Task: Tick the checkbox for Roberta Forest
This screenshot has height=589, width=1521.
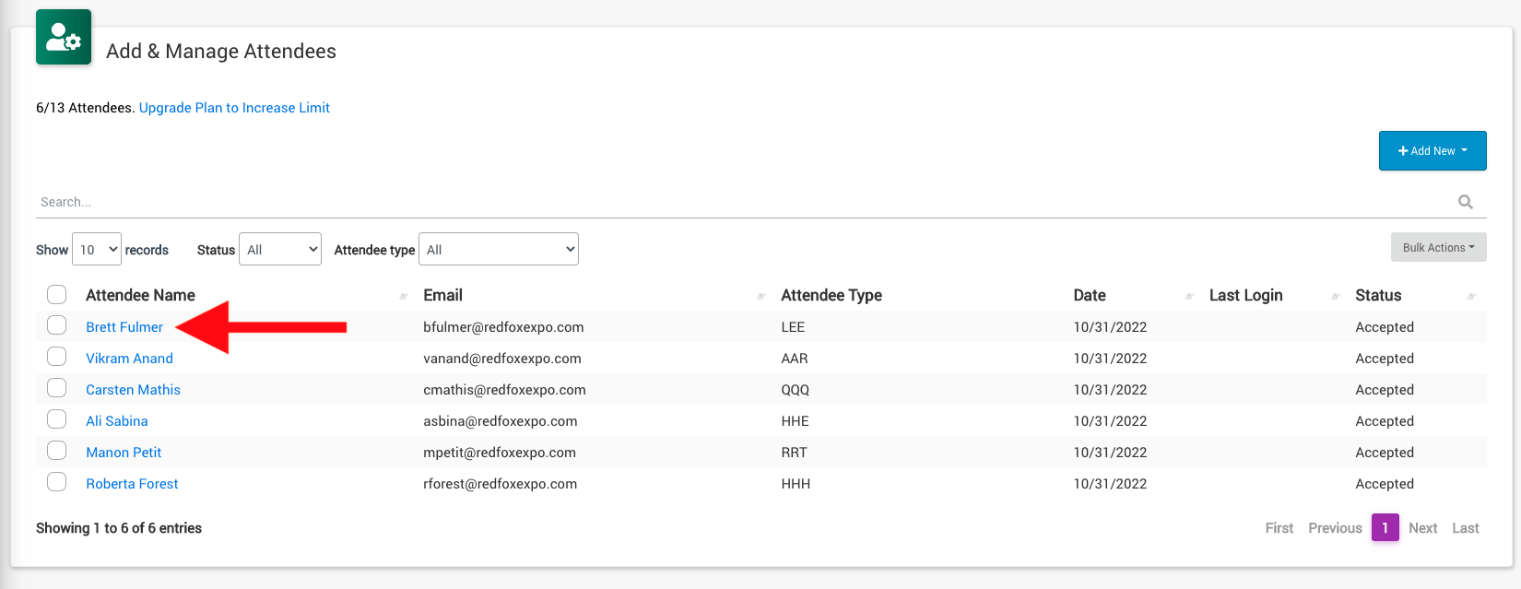Action: point(57,482)
